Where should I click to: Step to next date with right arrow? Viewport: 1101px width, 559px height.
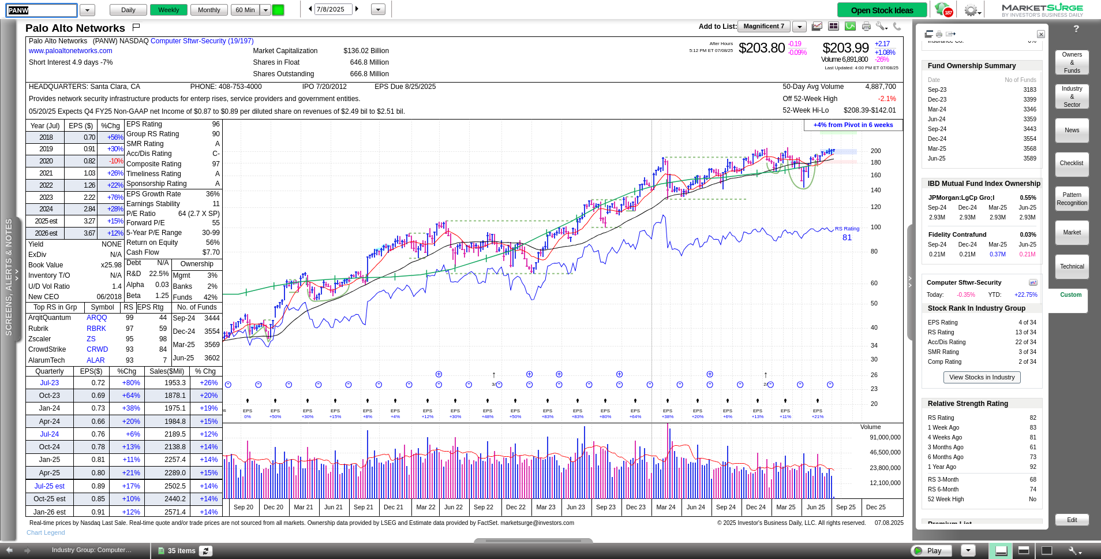tap(357, 9)
